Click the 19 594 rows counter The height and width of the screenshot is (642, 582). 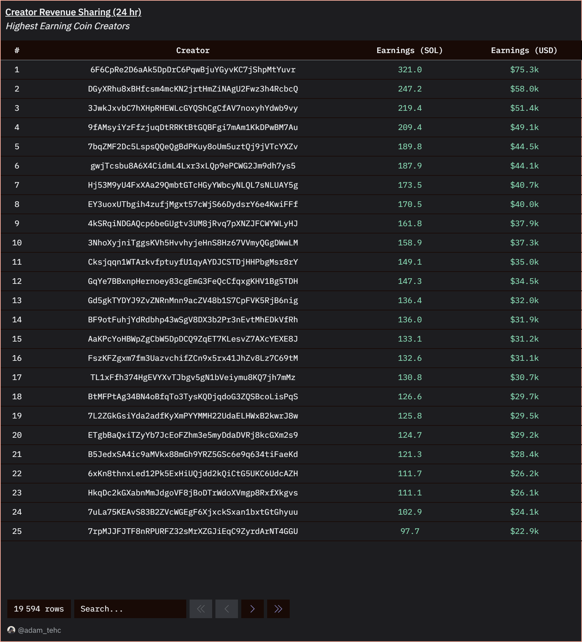pos(39,609)
